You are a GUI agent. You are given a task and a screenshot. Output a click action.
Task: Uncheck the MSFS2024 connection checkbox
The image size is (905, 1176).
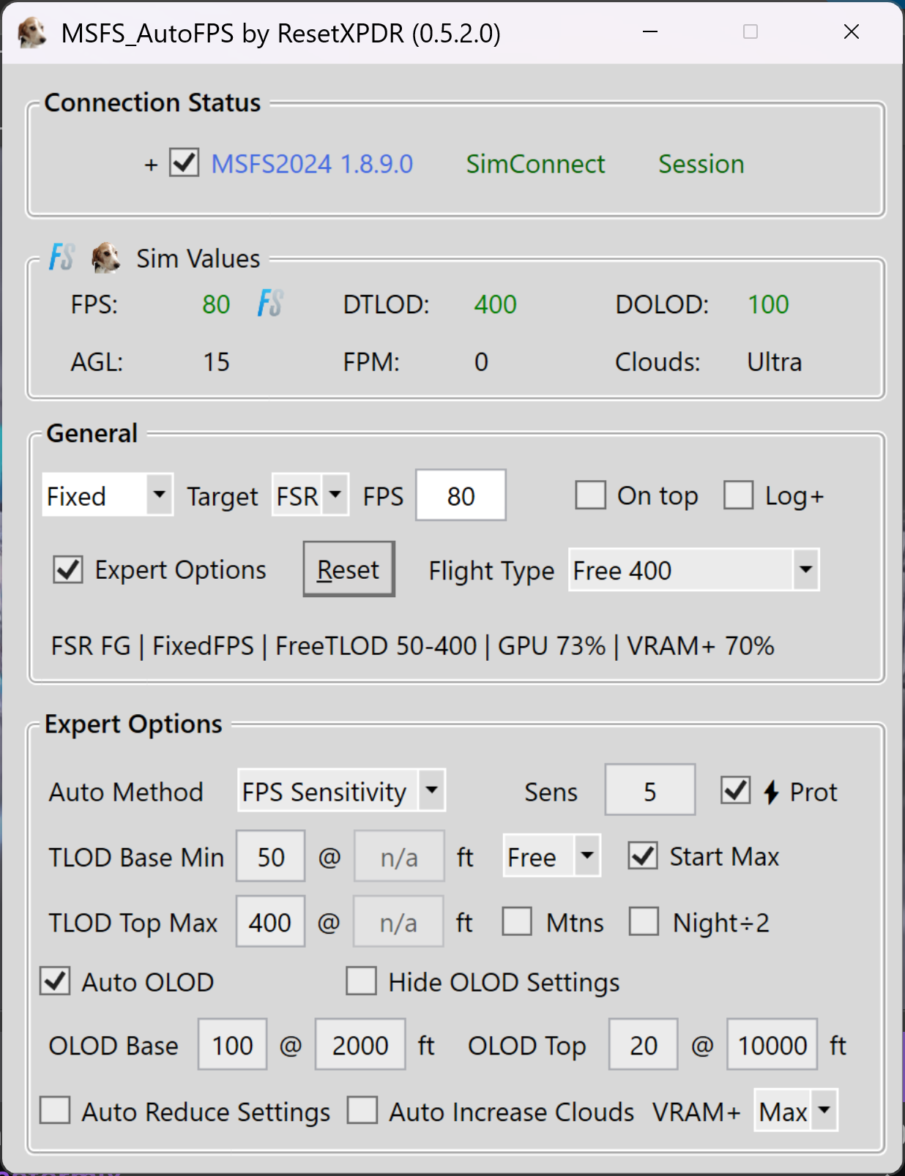184,162
